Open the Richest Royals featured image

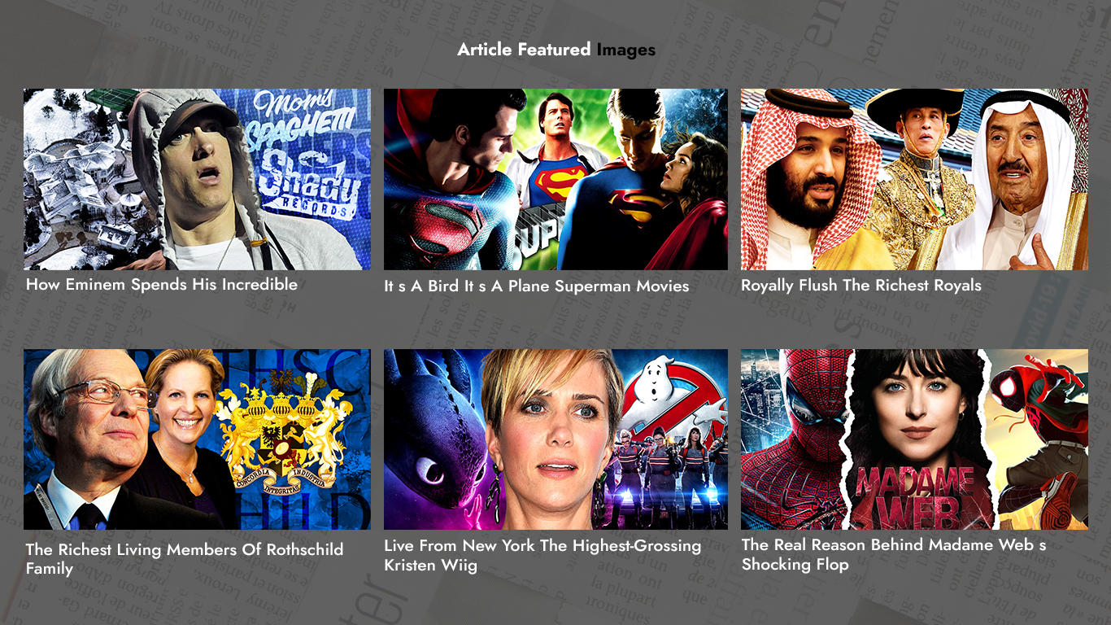point(914,179)
